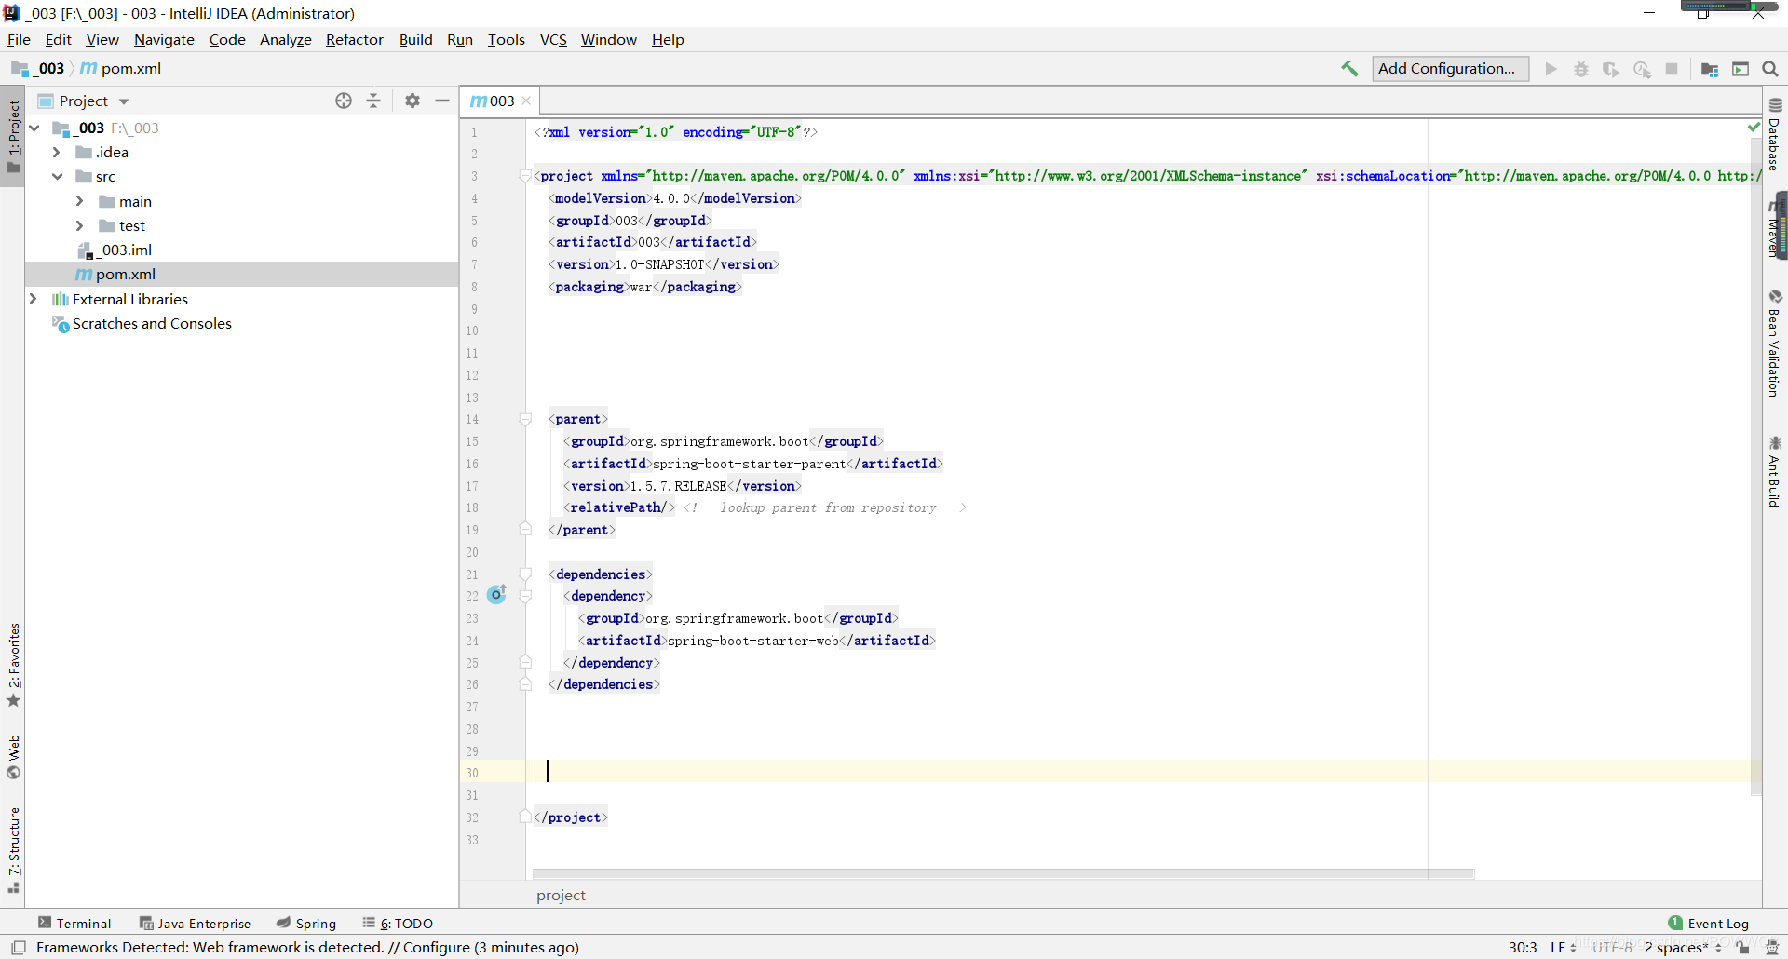Image resolution: width=1788 pixels, height=959 pixels.
Task: Click the Run play icon in the toolbar
Action: (1551, 69)
